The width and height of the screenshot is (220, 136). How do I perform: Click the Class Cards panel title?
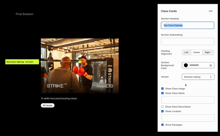pyautogui.click(x=169, y=11)
